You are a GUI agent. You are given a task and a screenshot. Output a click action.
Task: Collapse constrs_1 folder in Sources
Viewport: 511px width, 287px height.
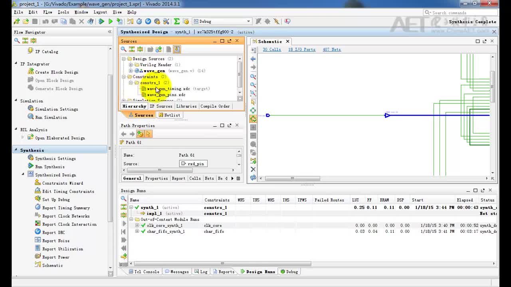tap(131, 83)
